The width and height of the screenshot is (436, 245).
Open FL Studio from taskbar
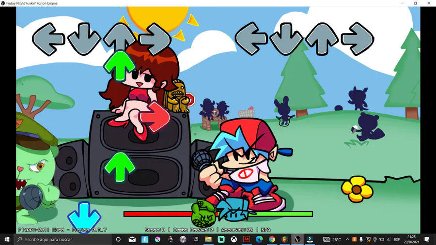[284, 239]
